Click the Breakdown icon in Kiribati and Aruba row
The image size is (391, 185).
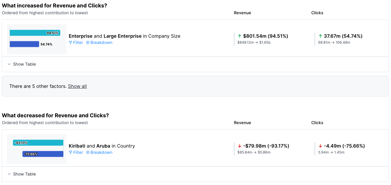[88, 152]
